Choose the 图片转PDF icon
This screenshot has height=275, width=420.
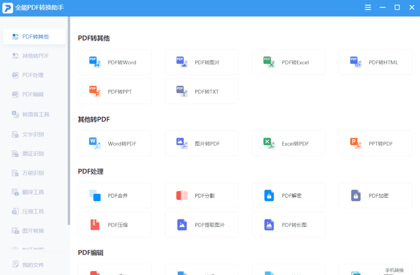point(182,143)
